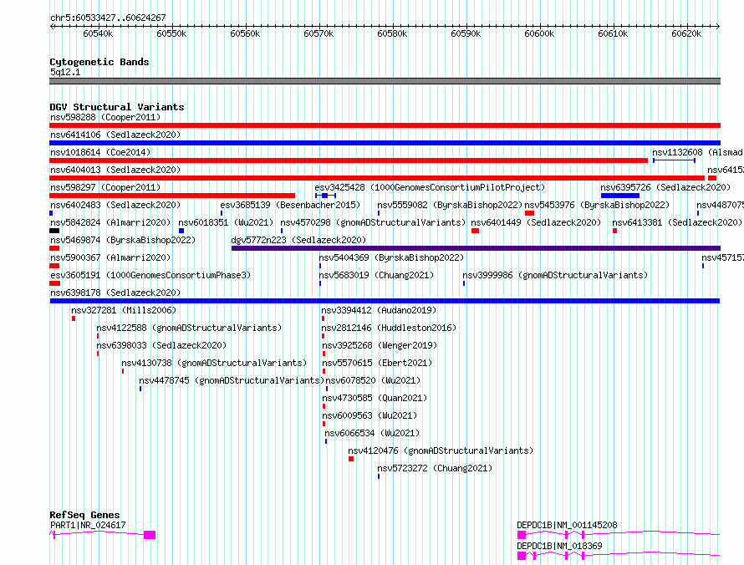744x565 pixels.
Task: Select nsv5842824 (Almarri2020) label
Action: coord(110,222)
